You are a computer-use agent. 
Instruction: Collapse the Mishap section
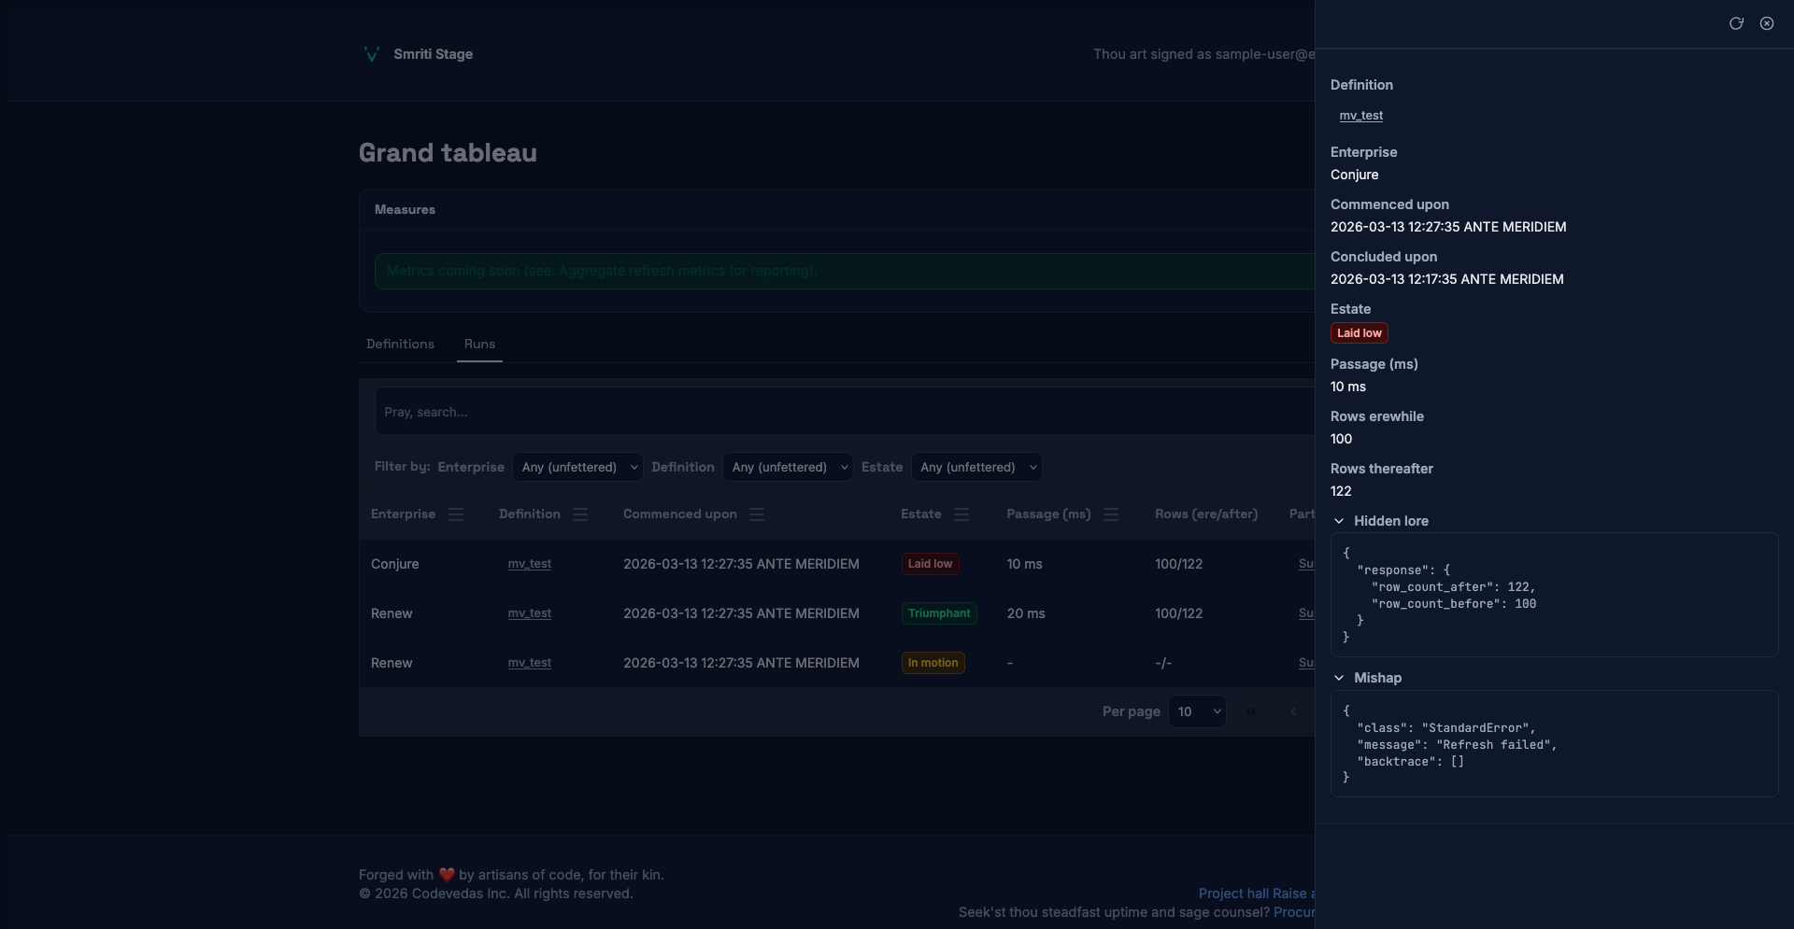pos(1339,678)
